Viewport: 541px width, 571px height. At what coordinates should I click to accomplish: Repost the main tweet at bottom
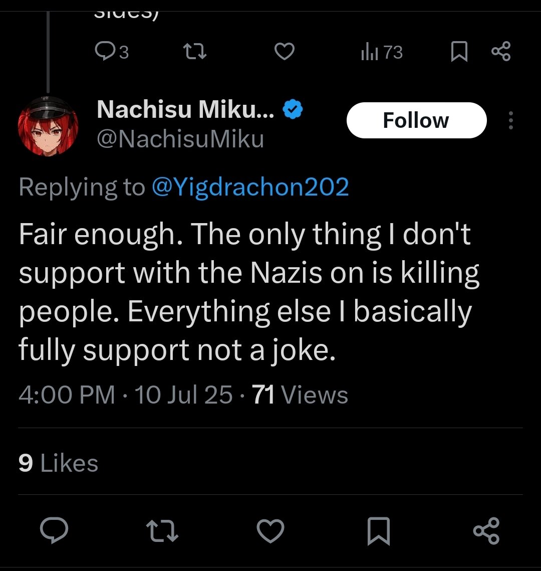[162, 531]
